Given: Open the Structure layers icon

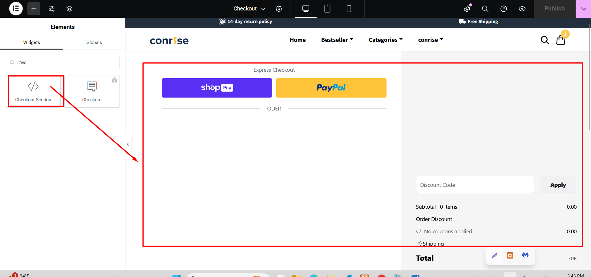Looking at the screenshot, I should (69, 9).
